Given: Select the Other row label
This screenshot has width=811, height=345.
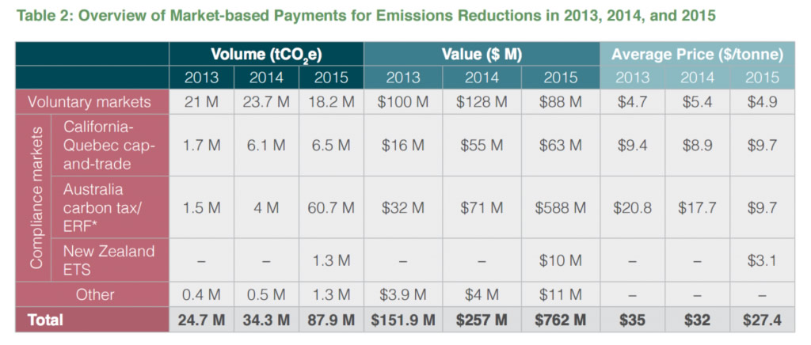Looking at the screenshot, I should click(95, 294).
